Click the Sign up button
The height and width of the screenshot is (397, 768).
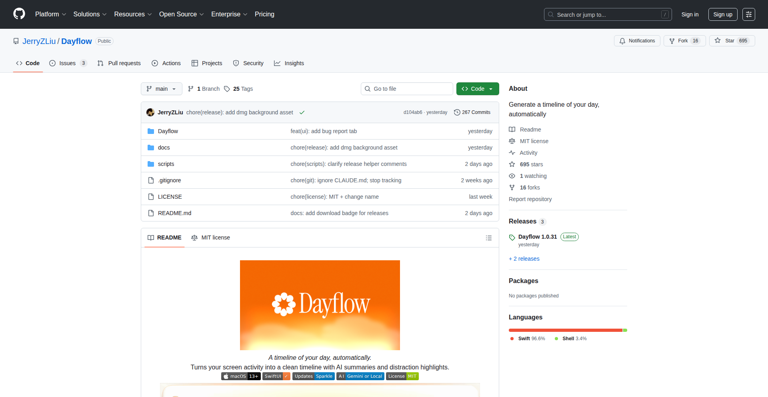tap(723, 14)
